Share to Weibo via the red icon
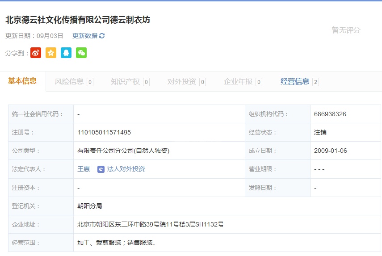Screen dimensions: 382x256 (36, 53)
